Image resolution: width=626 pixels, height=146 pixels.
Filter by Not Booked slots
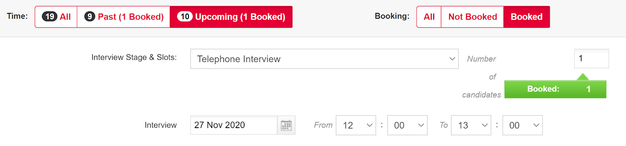tap(472, 17)
